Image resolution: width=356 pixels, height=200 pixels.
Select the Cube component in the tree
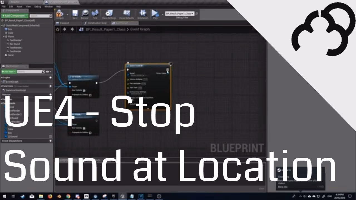pos(11,33)
